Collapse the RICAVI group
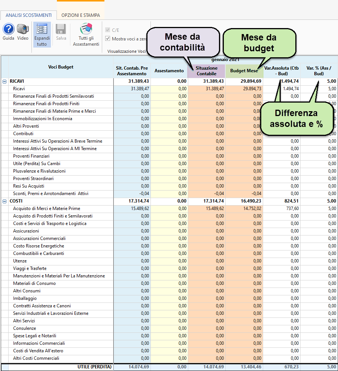Viewport: 338px width, 371px height. [x=4, y=81]
